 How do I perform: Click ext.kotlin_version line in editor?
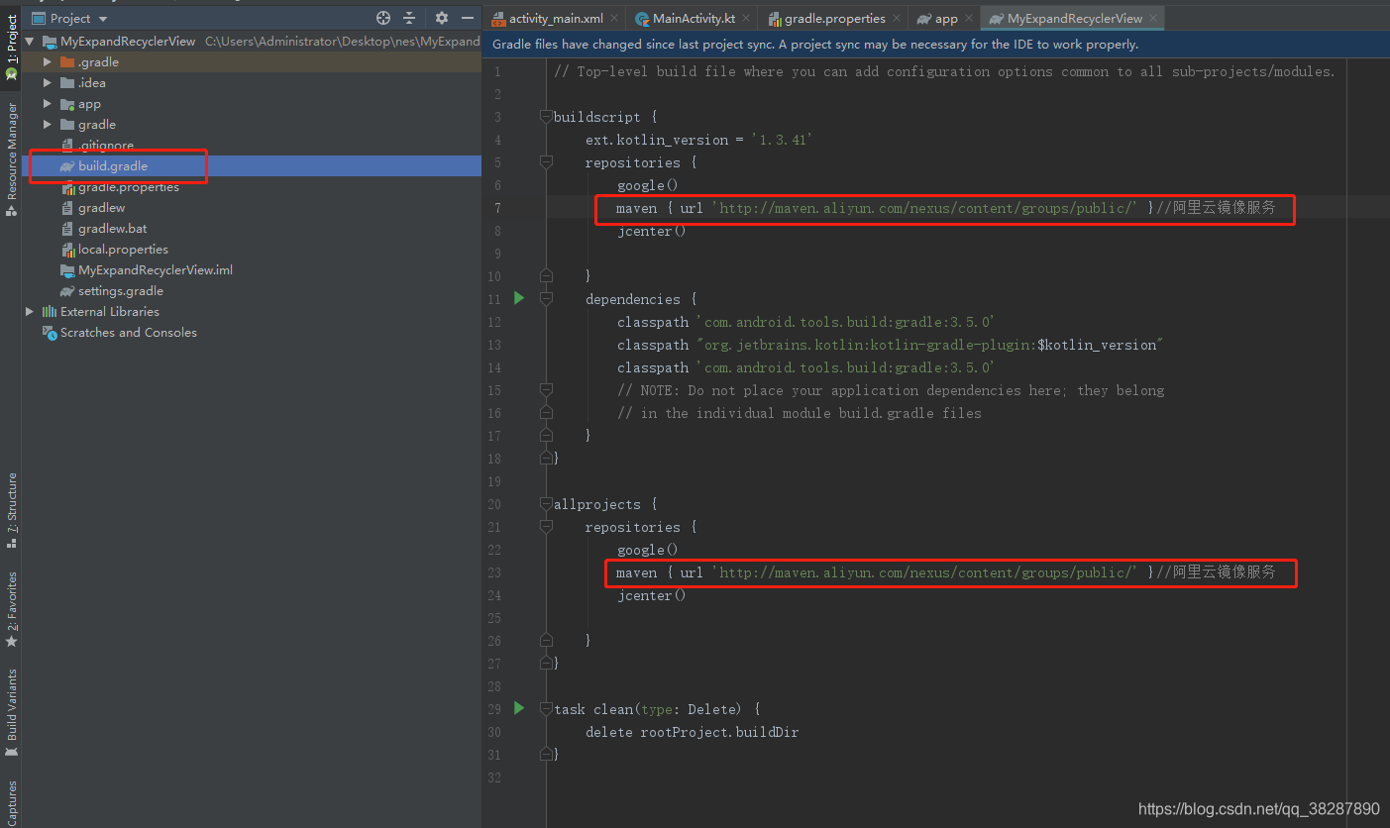coord(698,140)
